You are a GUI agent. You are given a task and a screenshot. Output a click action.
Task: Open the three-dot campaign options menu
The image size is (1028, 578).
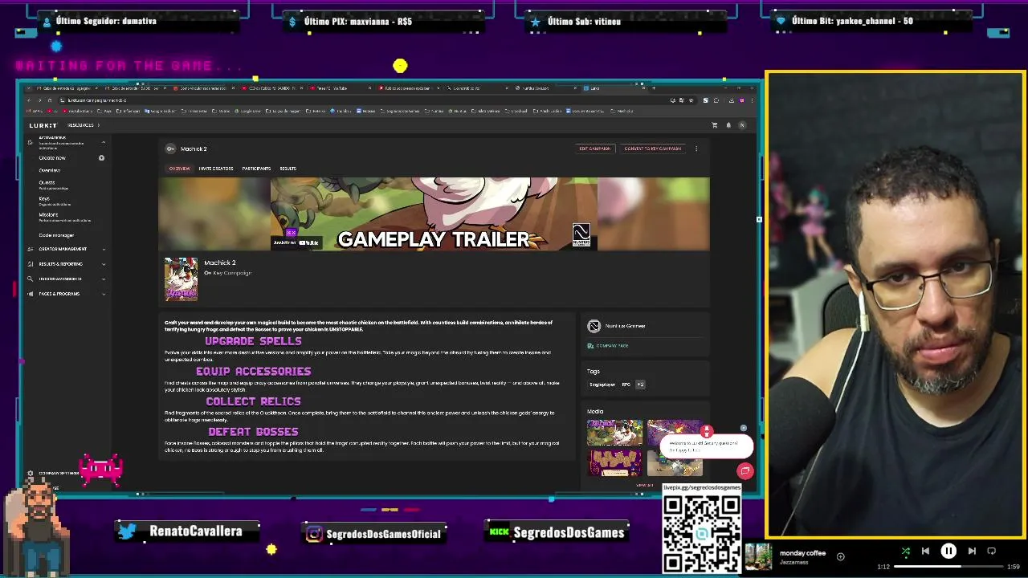[x=696, y=149]
